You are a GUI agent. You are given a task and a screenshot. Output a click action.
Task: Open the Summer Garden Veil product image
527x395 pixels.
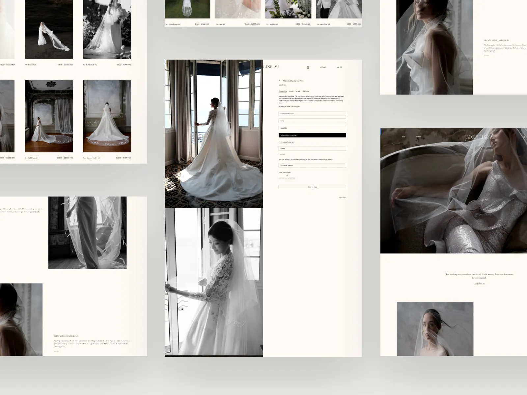[x=107, y=116]
